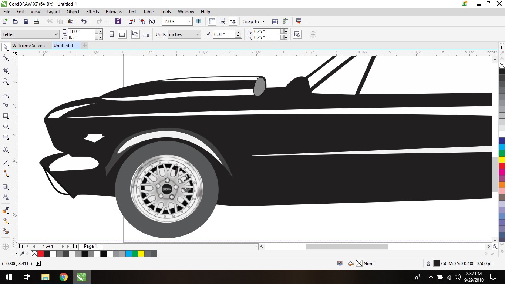Toggle Show Guidelines button
Image resolution: width=505 pixels, height=284 pixels.
pos(232,21)
